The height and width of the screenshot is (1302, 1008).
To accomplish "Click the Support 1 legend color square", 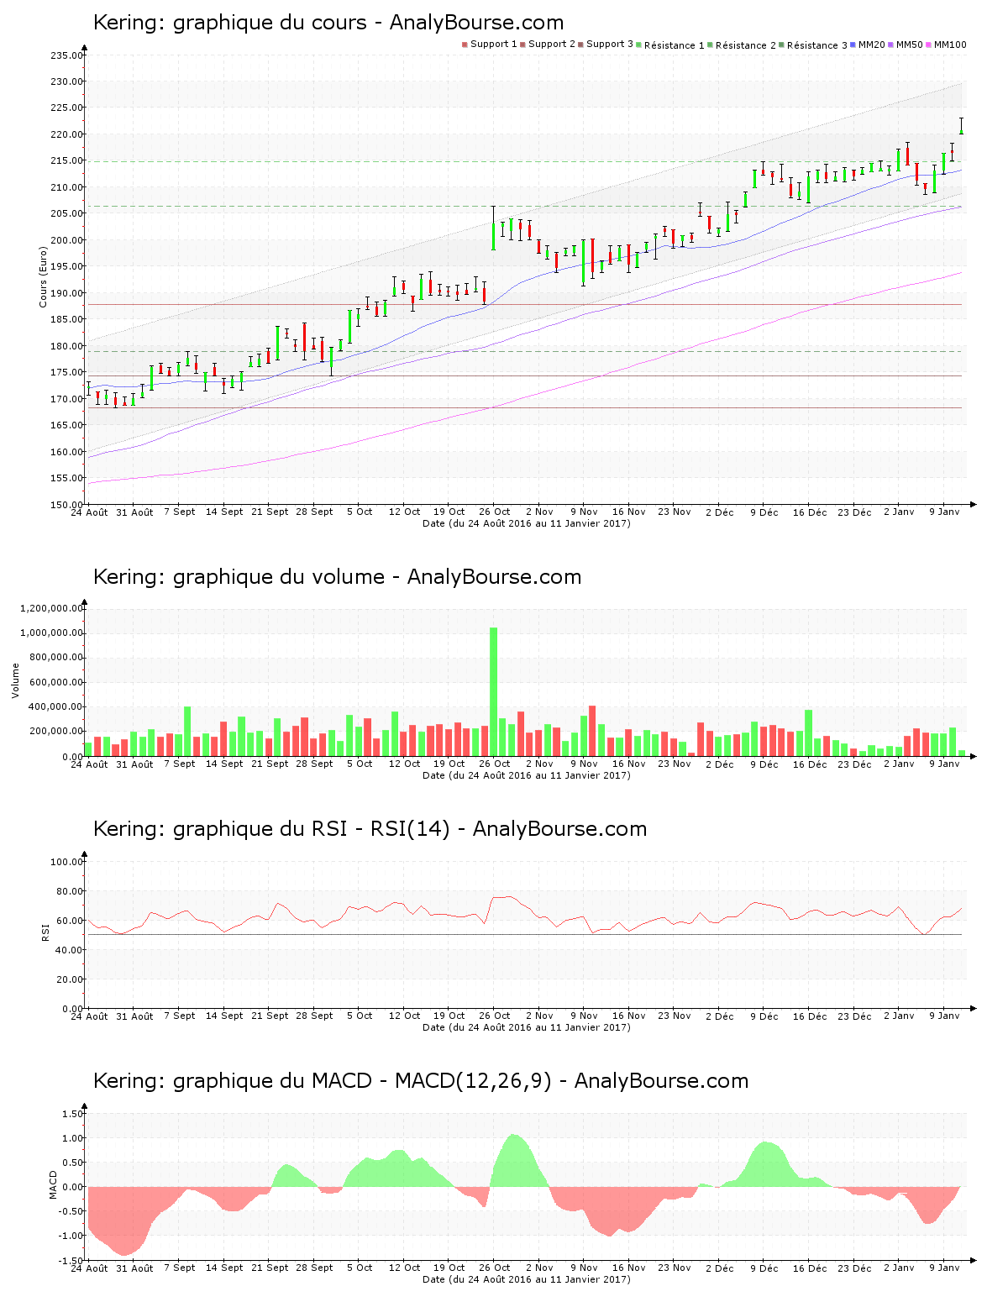I will point(465,45).
